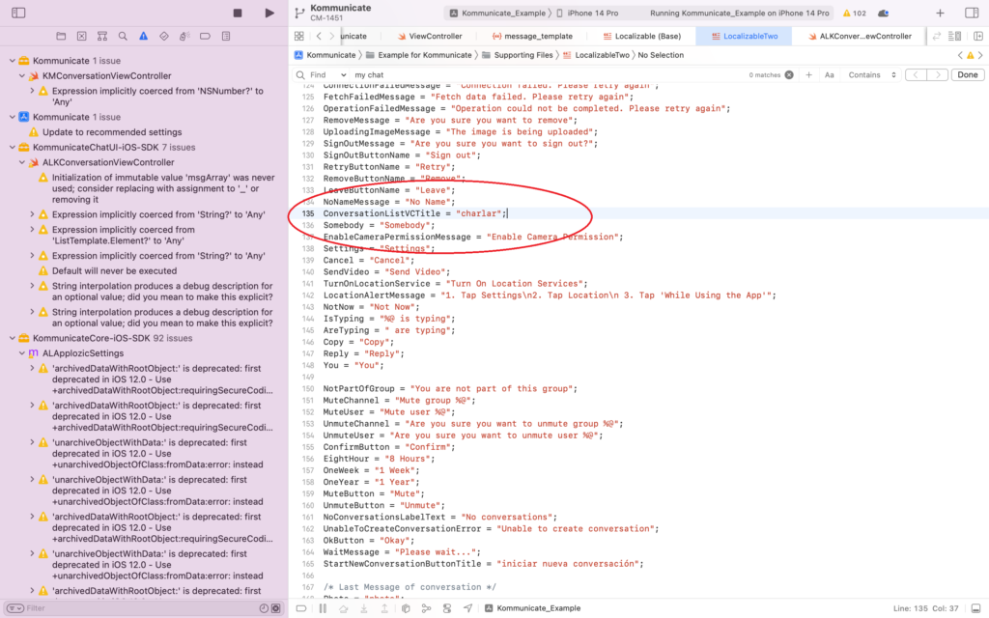The height and width of the screenshot is (618, 989).
Task: Open the library with plus button
Action: click(941, 13)
